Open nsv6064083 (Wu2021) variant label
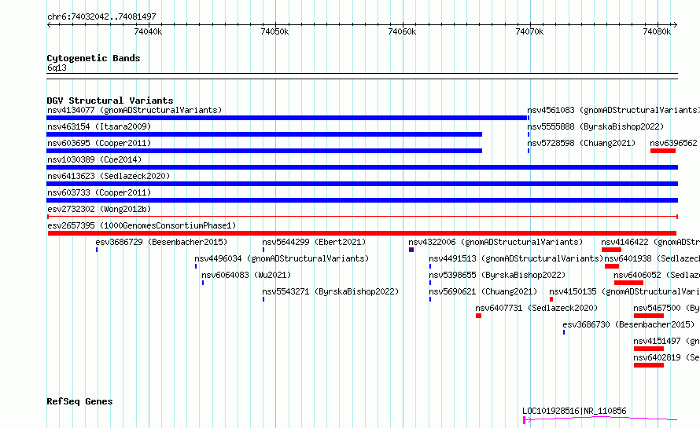The height and width of the screenshot is (428, 700). (246, 275)
